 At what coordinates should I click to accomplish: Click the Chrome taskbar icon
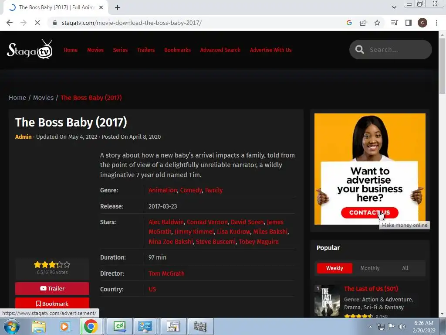click(91, 326)
